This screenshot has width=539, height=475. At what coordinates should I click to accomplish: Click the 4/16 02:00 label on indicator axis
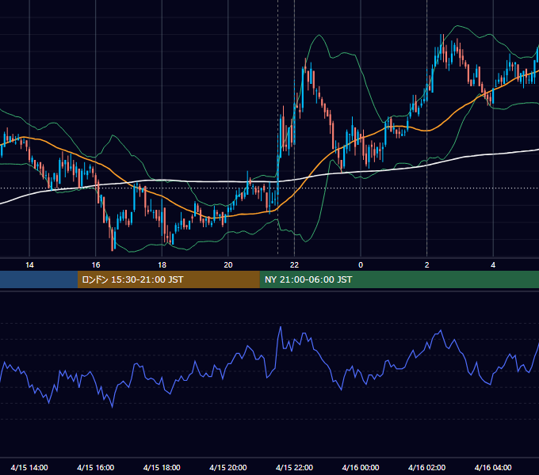point(427,467)
